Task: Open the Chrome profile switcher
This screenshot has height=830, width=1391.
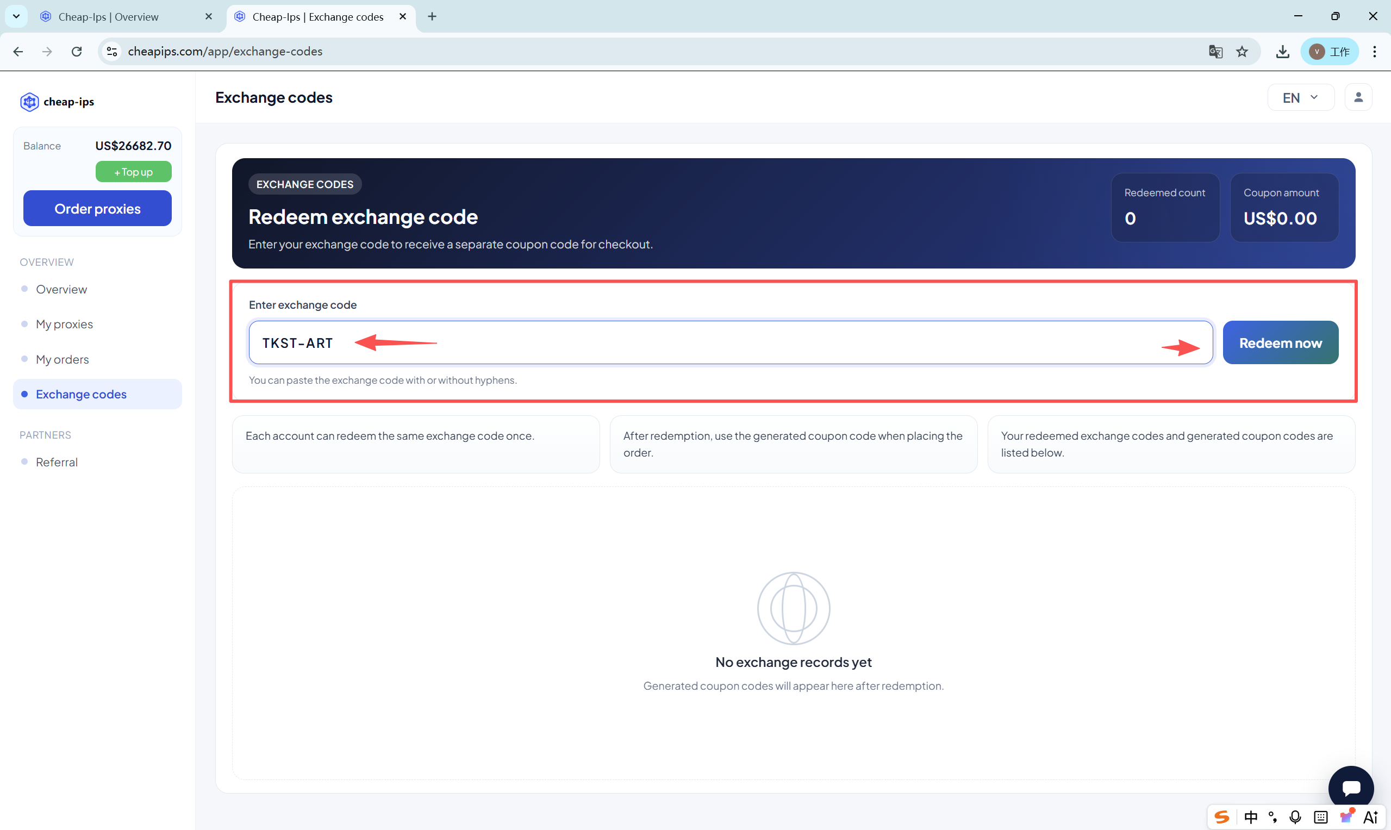Action: [1329, 52]
